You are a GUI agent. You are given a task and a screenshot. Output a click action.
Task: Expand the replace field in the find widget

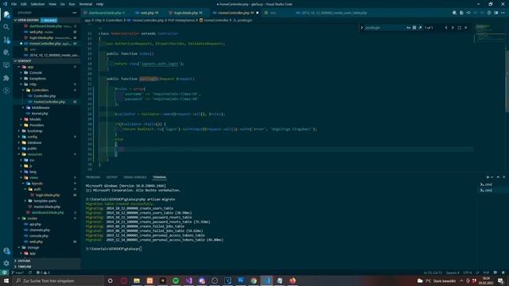tap(362, 28)
